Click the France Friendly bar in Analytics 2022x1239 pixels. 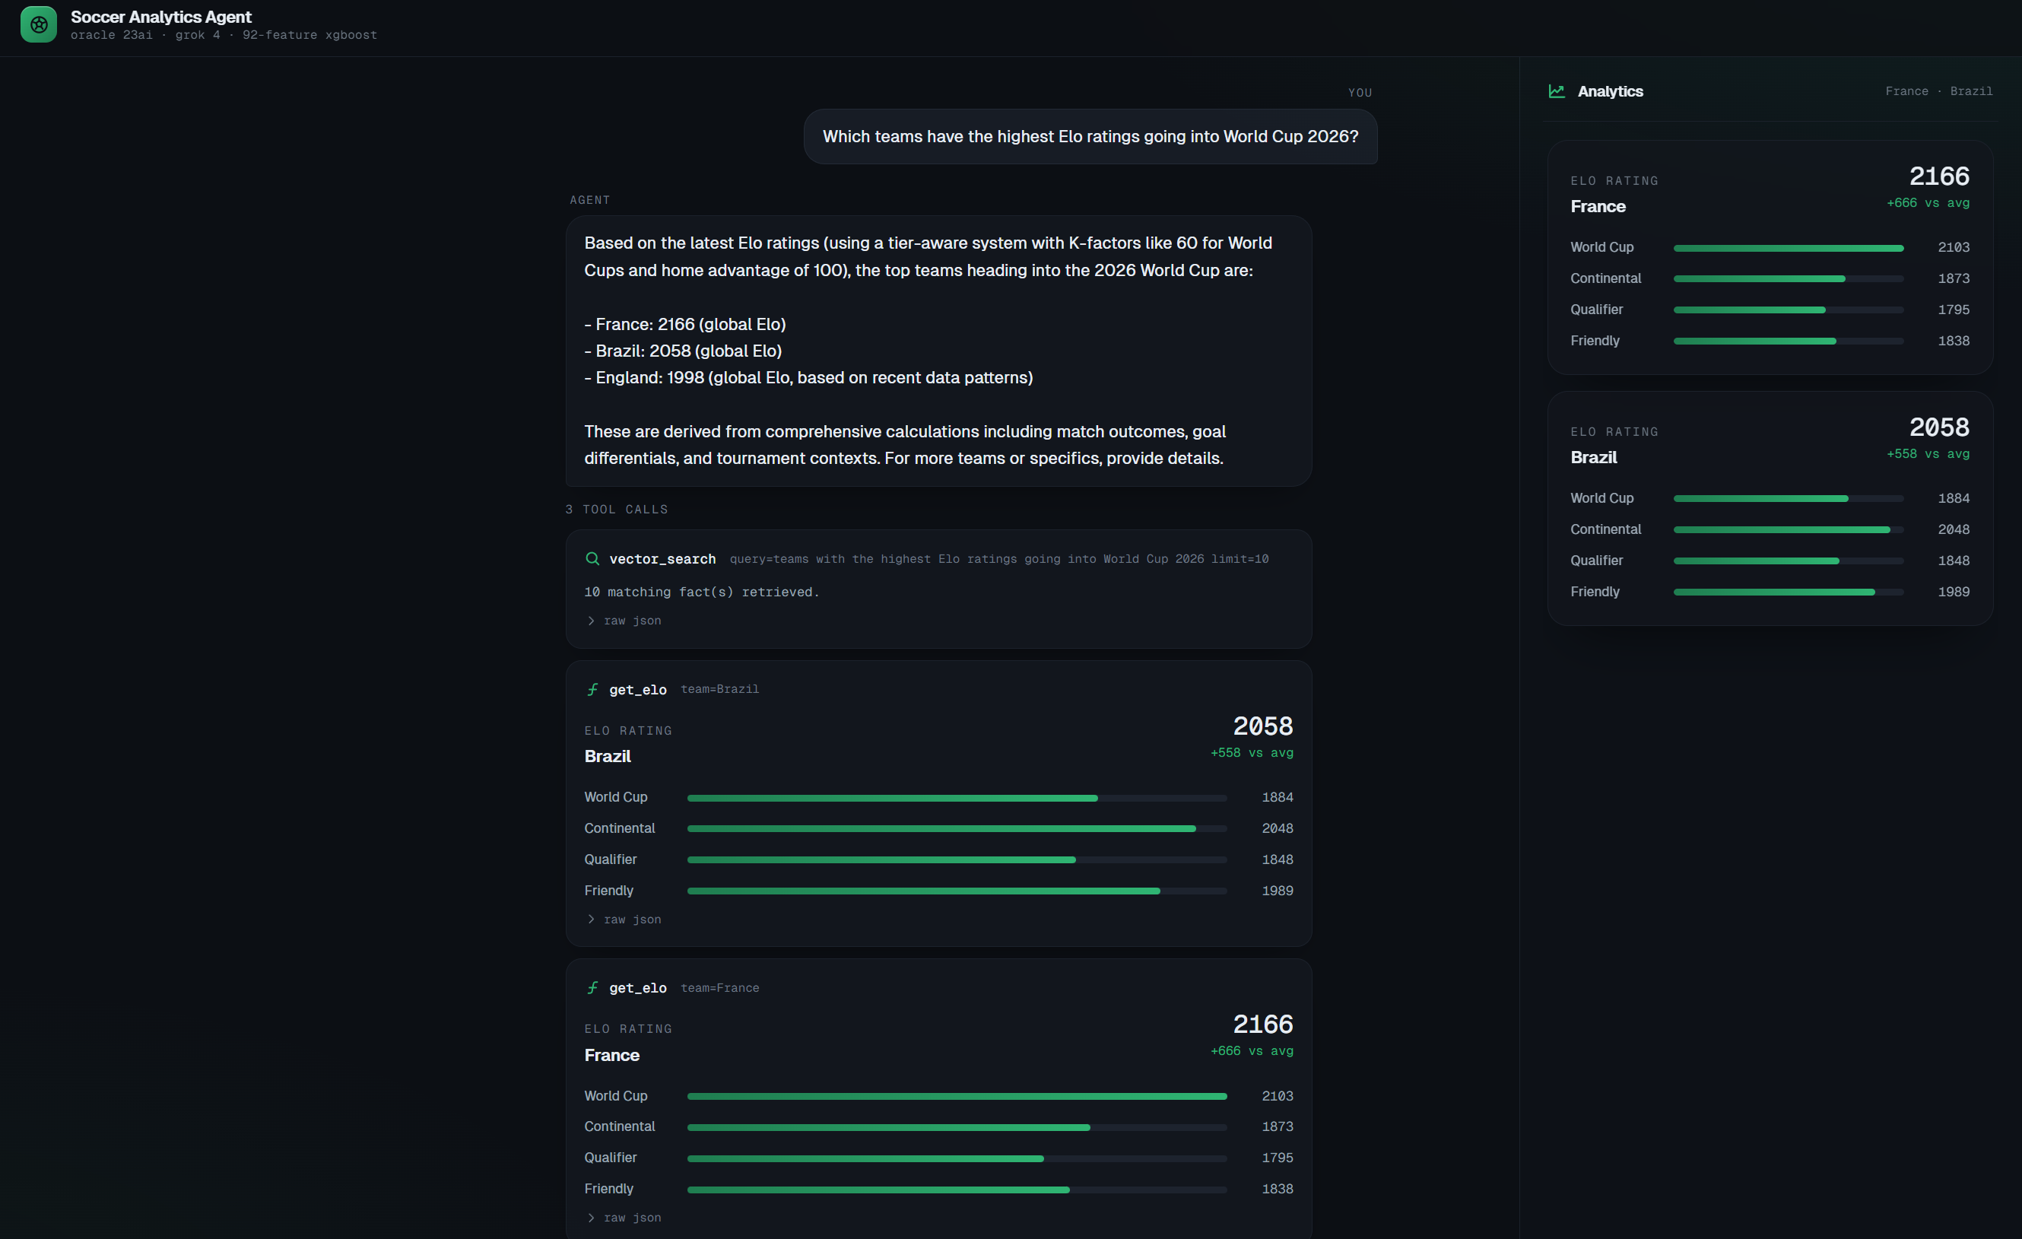pos(1788,342)
